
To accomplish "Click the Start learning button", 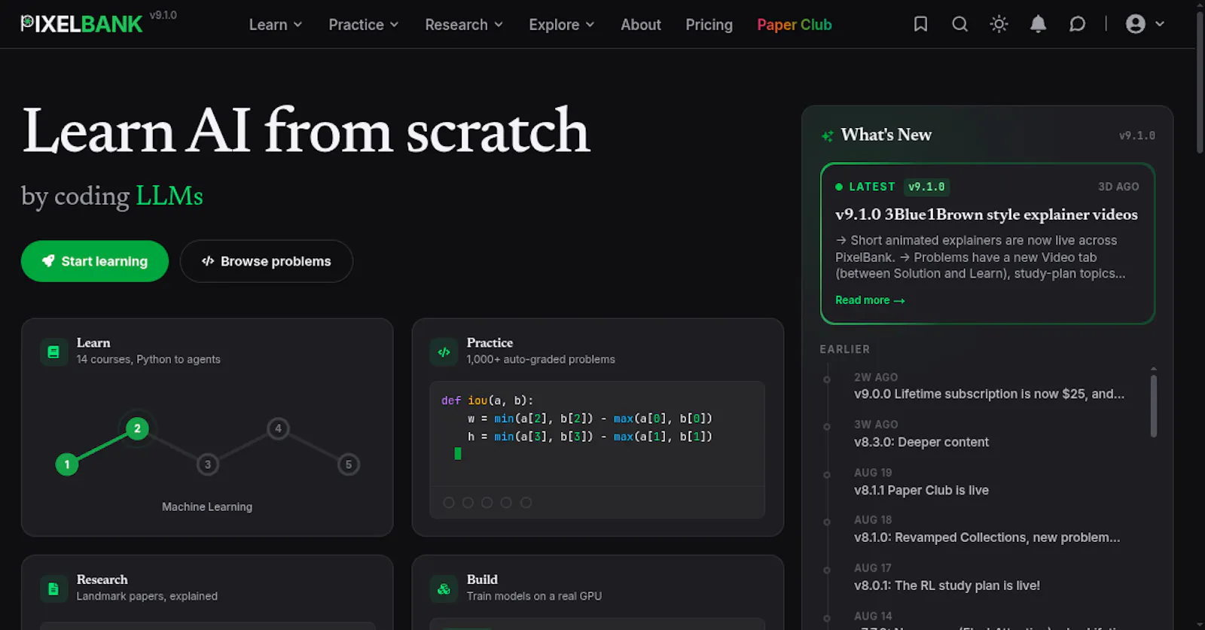I will coord(95,261).
